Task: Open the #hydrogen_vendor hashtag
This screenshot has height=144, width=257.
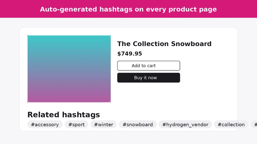Action: pos(185,124)
